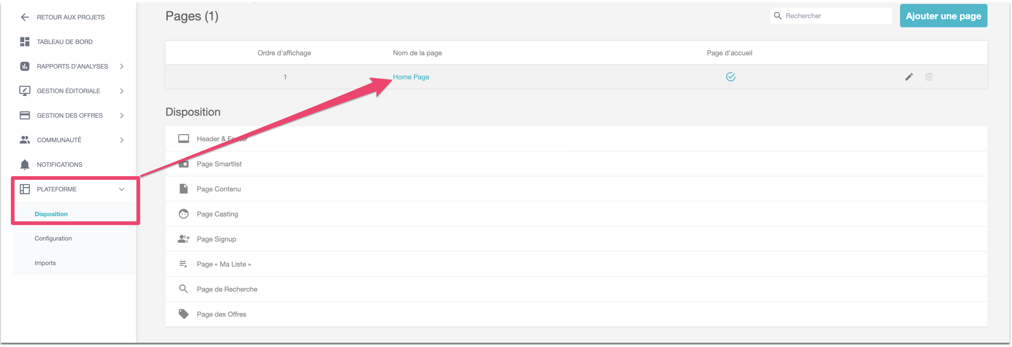Image resolution: width=1012 pixels, height=347 pixels.
Task: Select the Disposition submenu item
Action: point(51,214)
